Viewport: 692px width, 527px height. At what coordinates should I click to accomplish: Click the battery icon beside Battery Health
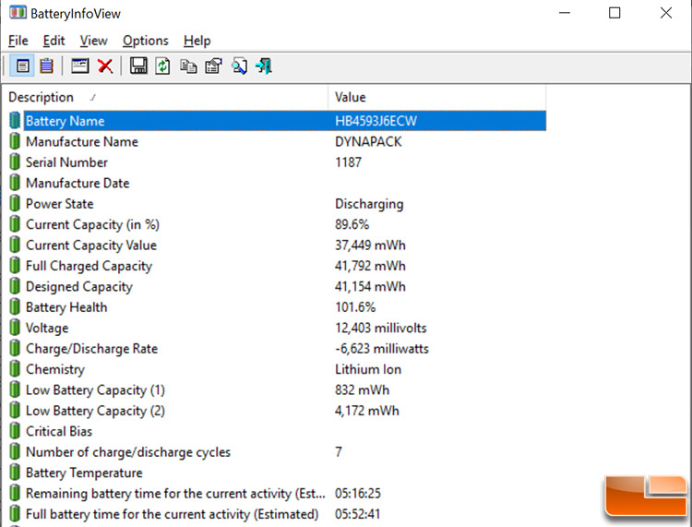15,307
